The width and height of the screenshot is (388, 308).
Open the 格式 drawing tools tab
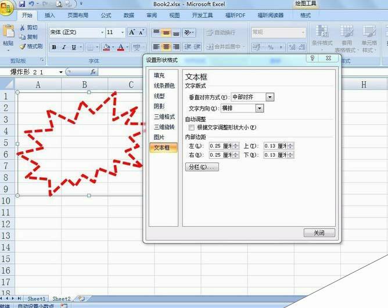(x=306, y=15)
